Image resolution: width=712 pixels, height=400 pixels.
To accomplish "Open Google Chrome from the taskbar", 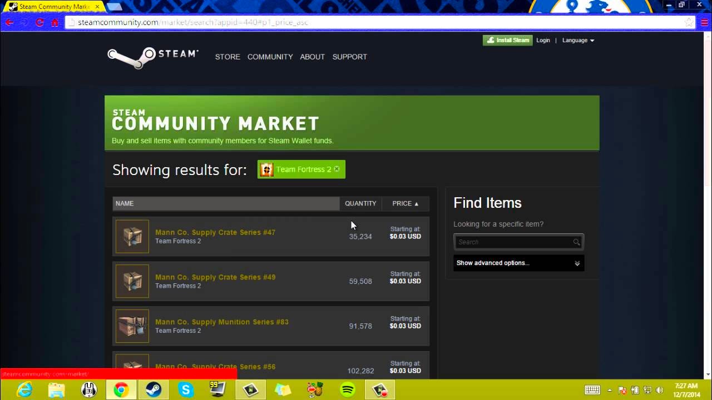I will pyautogui.click(x=121, y=390).
